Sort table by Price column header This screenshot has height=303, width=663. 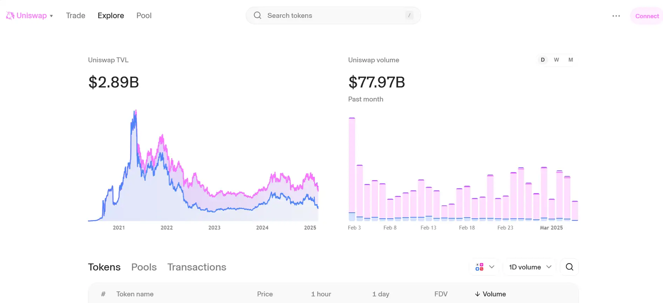pyautogui.click(x=265, y=294)
